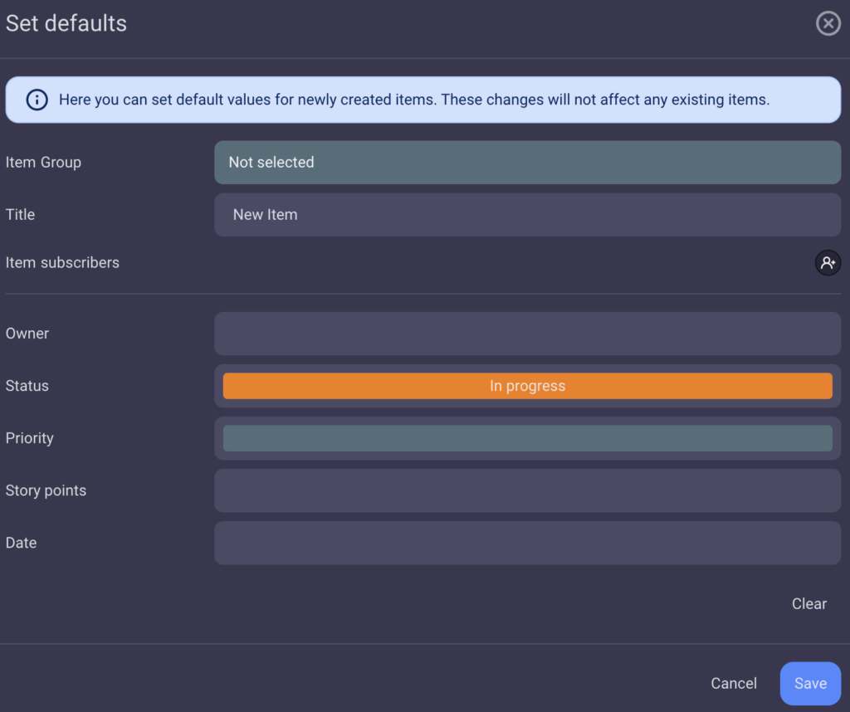Image resolution: width=850 pixels, height=712 pixels.
Task: Click the Not selected placeholder text
Action: pyautogui.click(x=271, y=162)
